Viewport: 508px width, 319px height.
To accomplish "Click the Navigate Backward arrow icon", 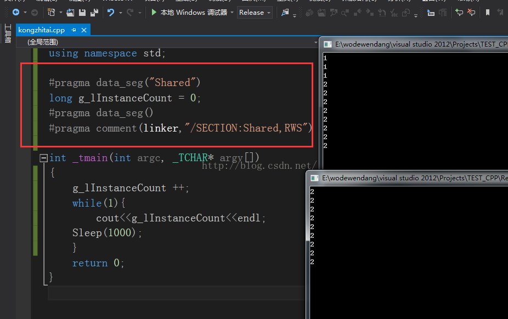I will pos(15,12).
